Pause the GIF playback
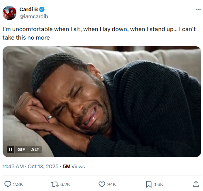 [10, 149]
